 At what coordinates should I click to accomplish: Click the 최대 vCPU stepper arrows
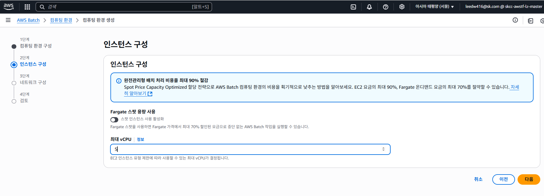[x=383, y=149]
